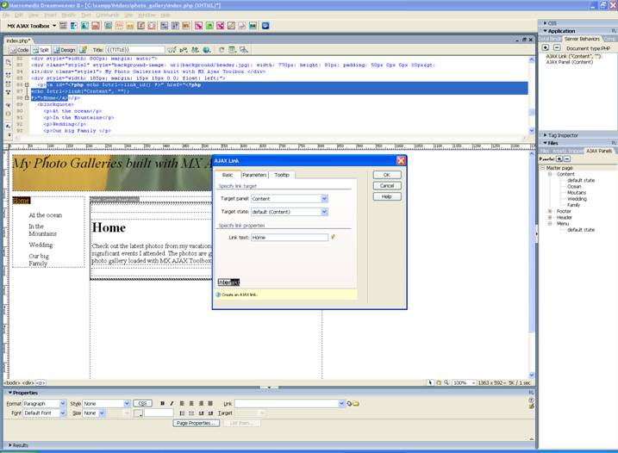
Task: Select the index.php document tab
Action: (18, 40)
